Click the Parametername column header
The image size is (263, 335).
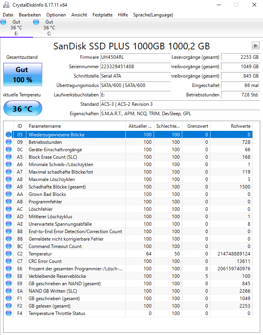click(76, 126)
